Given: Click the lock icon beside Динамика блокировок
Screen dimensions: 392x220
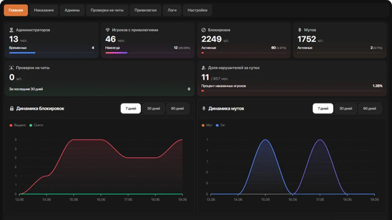Looking at the screenshot, I should (12, 108).
